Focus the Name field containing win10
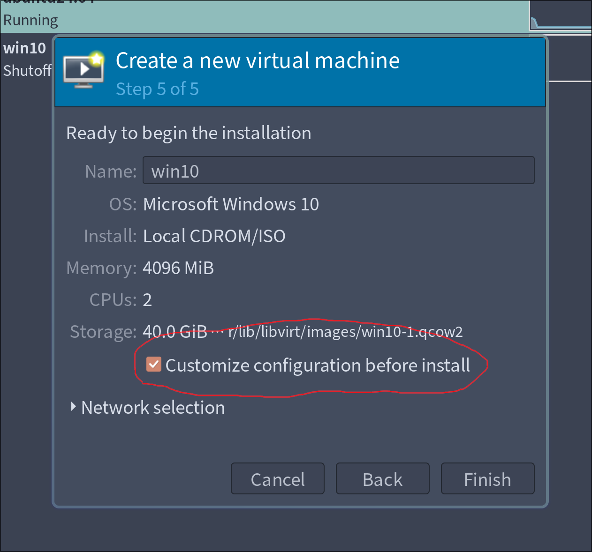Viewport: 592px width, 552px height. pos(339,171)
